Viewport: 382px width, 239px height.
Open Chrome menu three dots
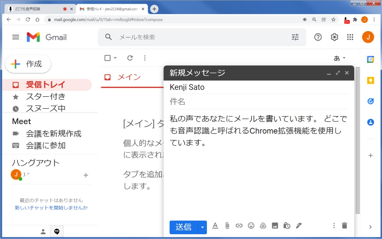374,19
